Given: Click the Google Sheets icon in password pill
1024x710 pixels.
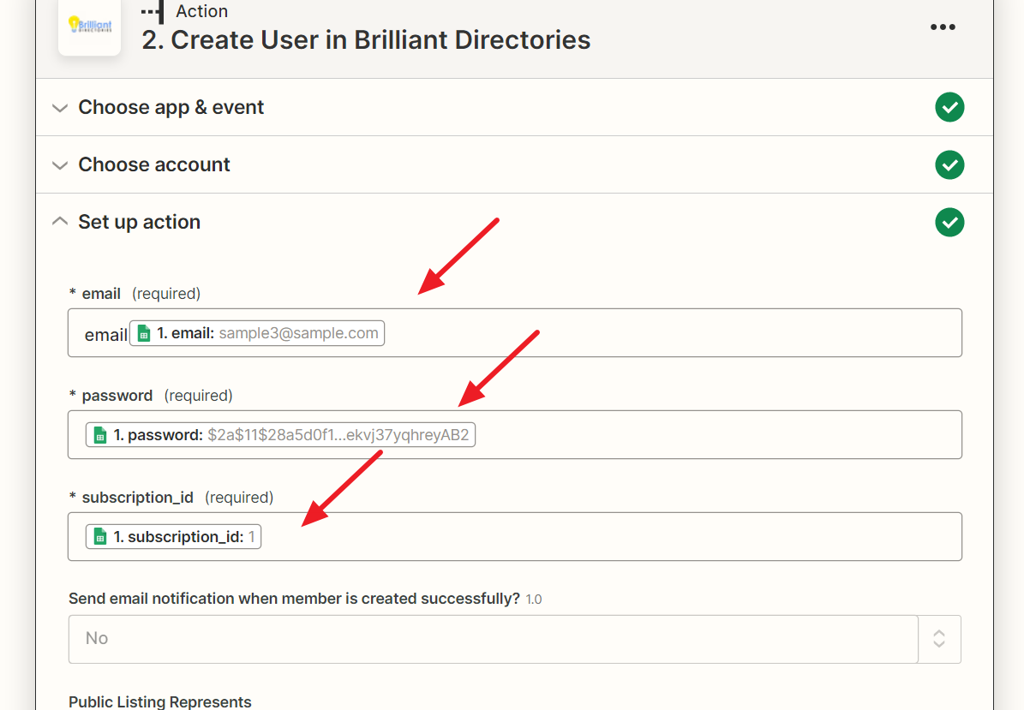Looking at the screenshot, I should pos(100,435).
